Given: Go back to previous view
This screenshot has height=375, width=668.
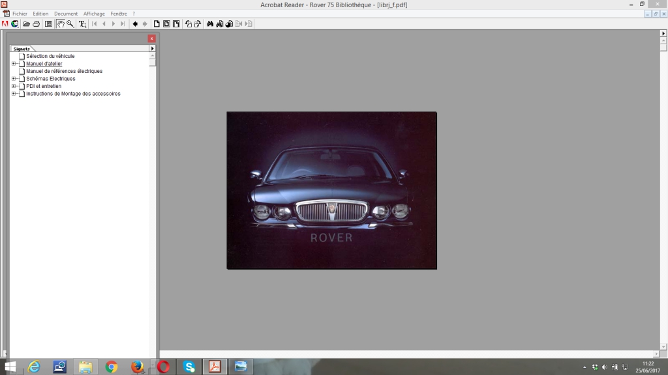Looking at the screenshot, I should [x=135, y=24].
